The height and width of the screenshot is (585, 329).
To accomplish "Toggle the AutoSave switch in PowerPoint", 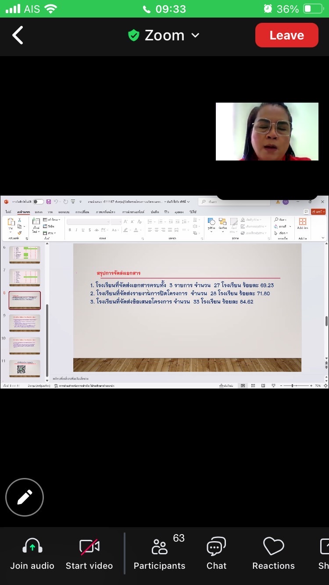I will tap(38, 202).
